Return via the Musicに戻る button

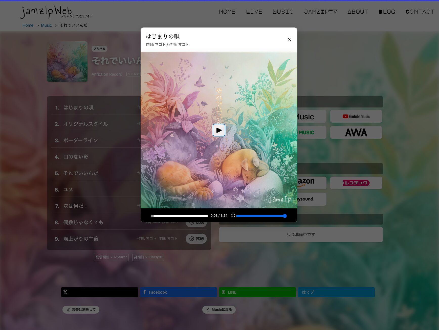tap(219, 310)
